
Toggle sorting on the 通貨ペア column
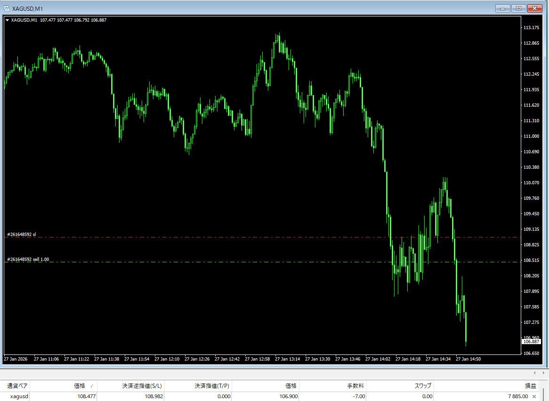(17, 385)
